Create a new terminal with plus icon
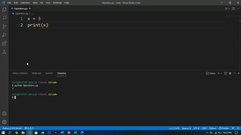 [x=218, y=73]
